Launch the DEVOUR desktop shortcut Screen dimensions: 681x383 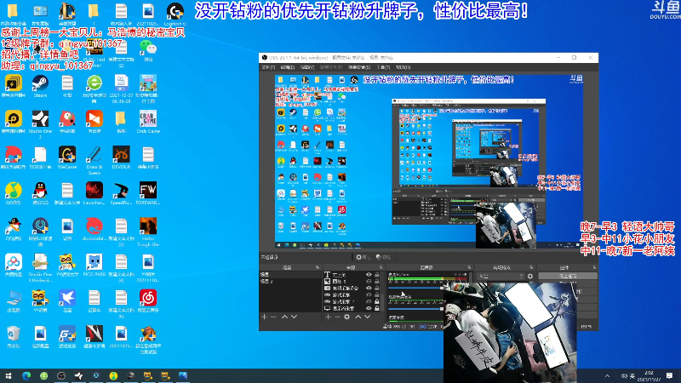click(121, 157)
